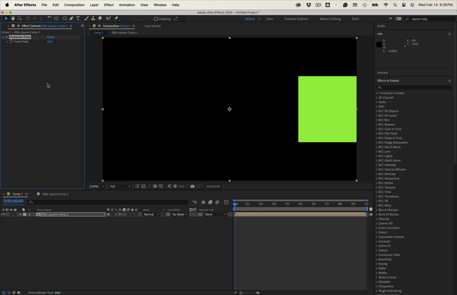Open the Layer menu
Image resolution: width=457 pixels, height=295 pixels.
pos(94,5)
